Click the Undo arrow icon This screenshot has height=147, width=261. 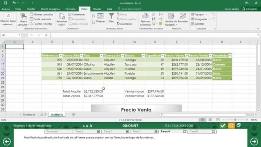click(14, 3)
